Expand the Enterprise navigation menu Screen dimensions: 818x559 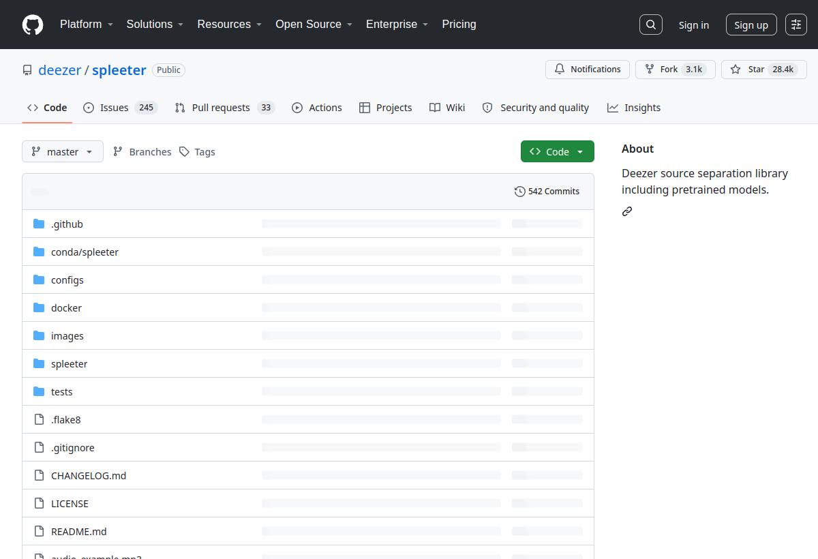coord(397,25)
